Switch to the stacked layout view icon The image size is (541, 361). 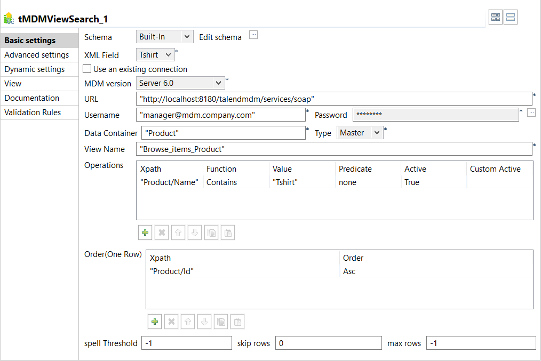[511, 18]
